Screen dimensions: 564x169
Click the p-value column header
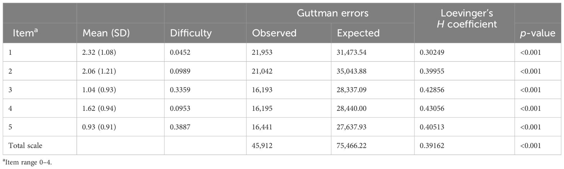538,34
